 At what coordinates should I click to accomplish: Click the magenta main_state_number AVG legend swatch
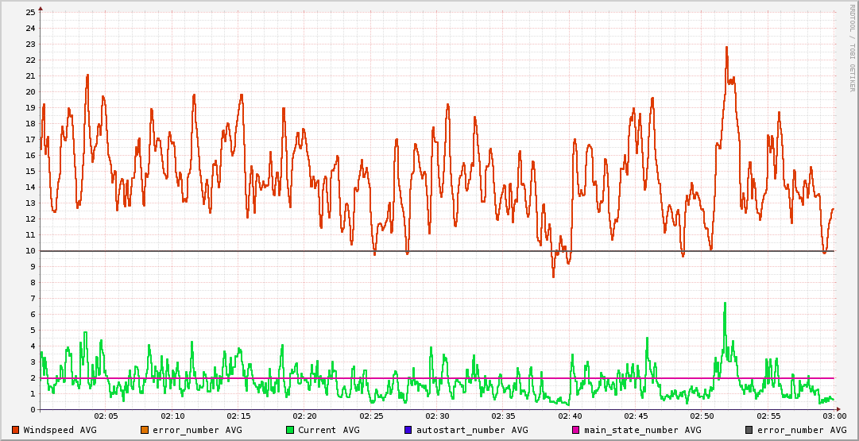click(x=576, y=430)
